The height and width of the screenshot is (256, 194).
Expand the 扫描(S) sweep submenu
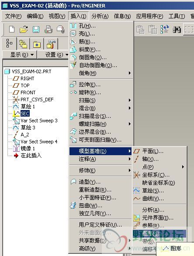(101, 100)
